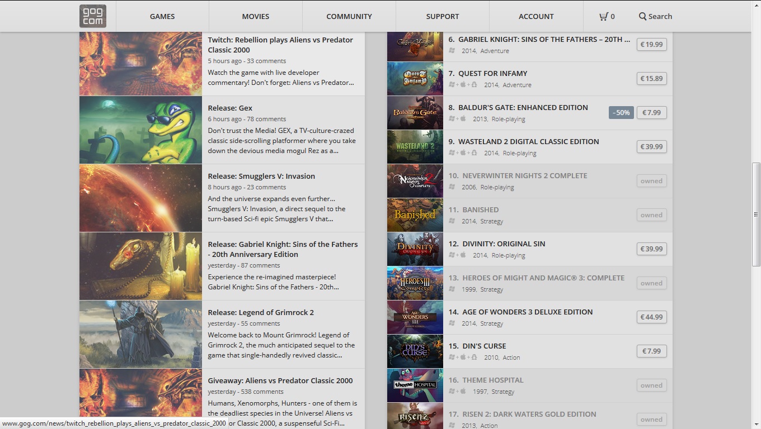Open the GAMES menu
The width and height of the screenshot is (761, 429).
click(162, 16)
